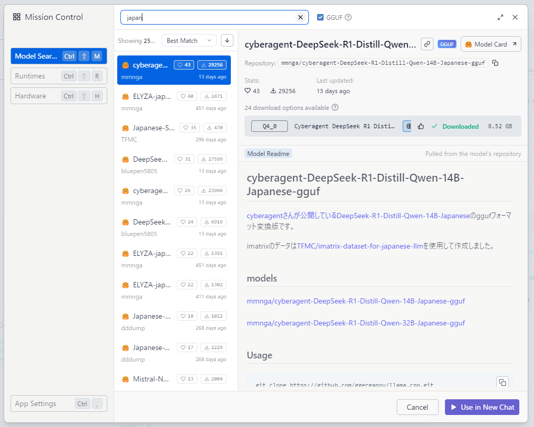Click the thumbs-up icon in download row

pos(421,126)
